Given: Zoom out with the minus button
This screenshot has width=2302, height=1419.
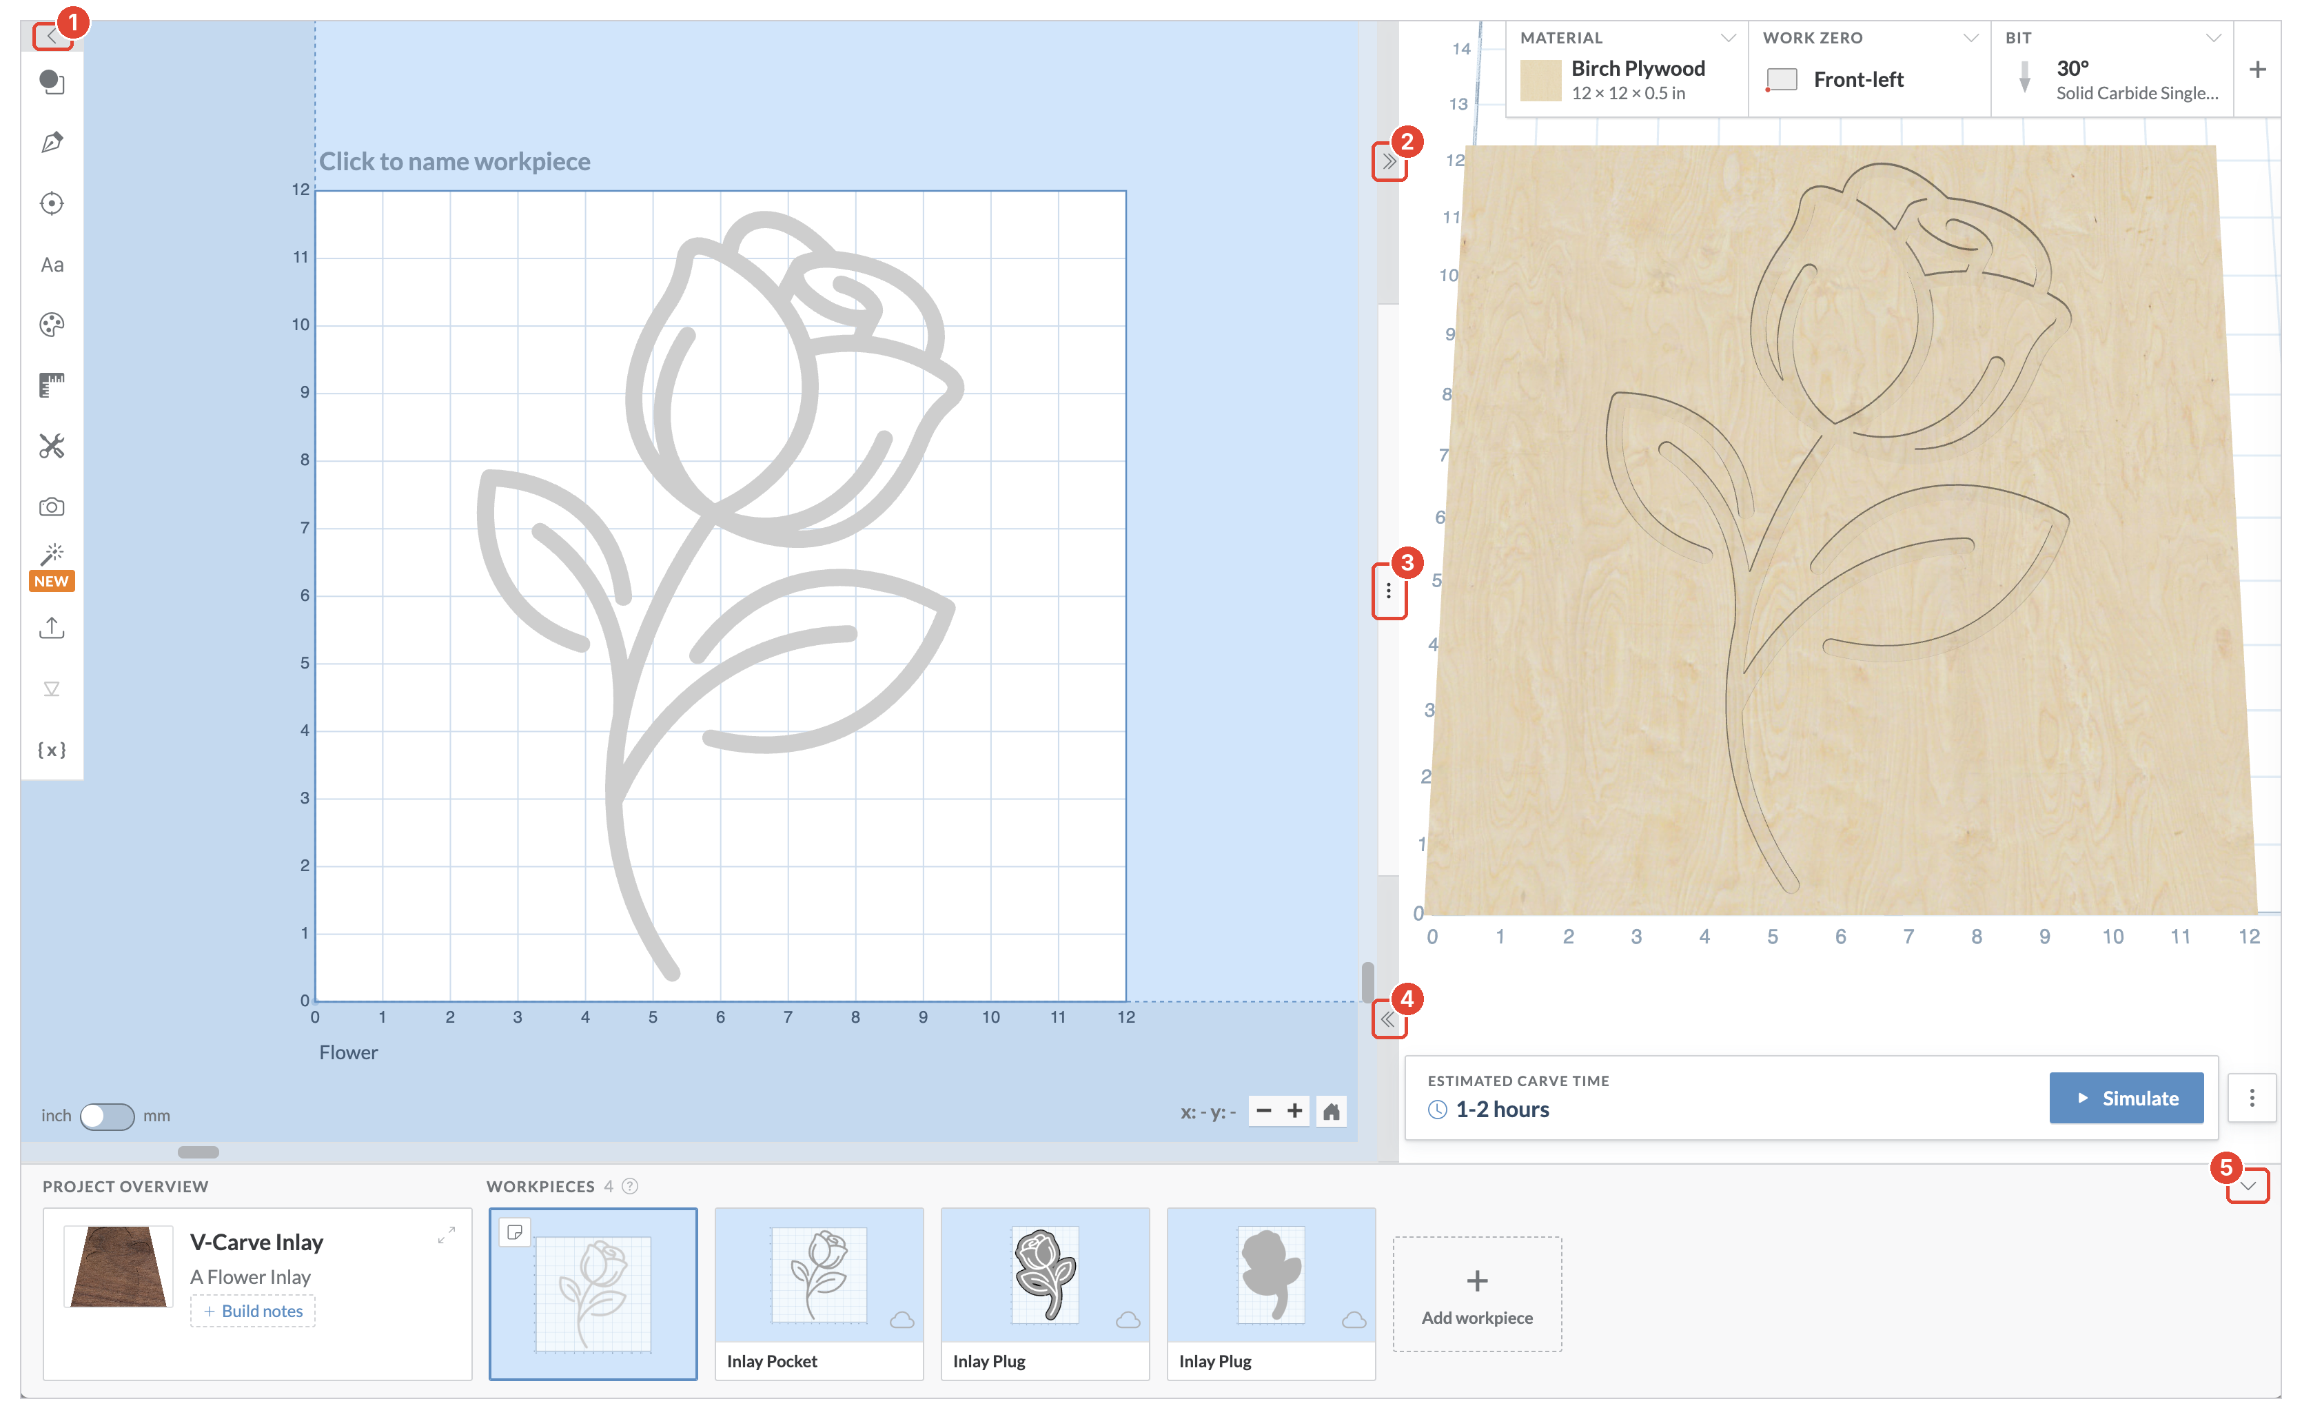Looking at the screenshot, I should pos(1263,1111).
